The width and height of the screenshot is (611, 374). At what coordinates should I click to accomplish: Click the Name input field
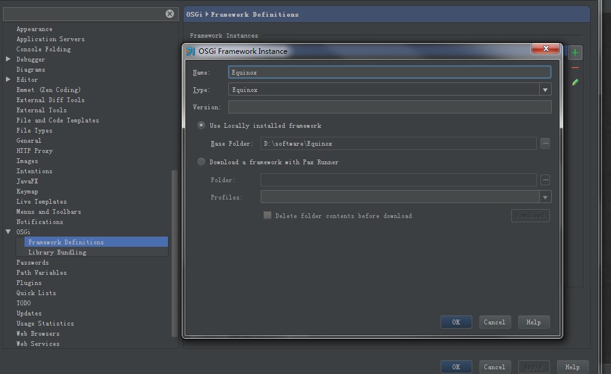tap(390, 72)
